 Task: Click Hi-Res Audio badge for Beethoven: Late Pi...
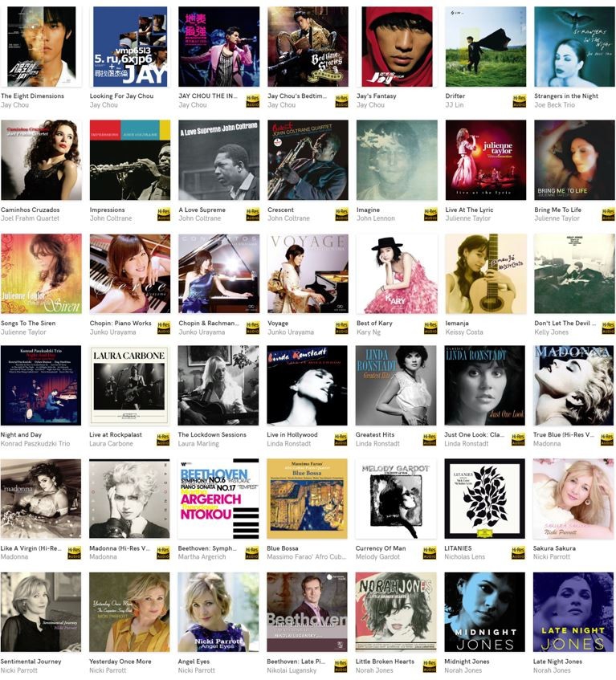tap(341, 666)
